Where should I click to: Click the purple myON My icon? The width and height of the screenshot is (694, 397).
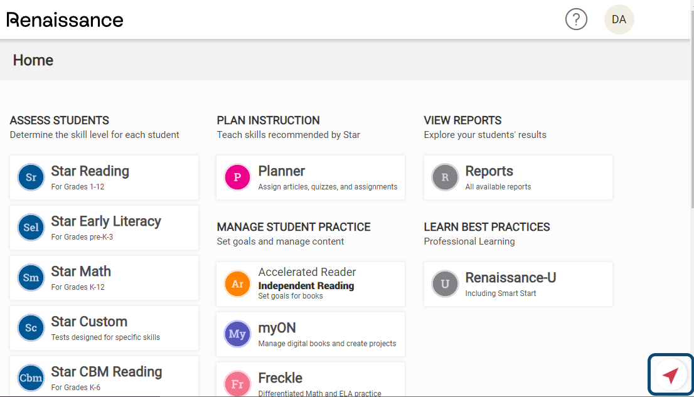(238, 334)
